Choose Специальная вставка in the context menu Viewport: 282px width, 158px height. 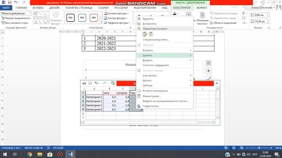[x=164, y=39]
